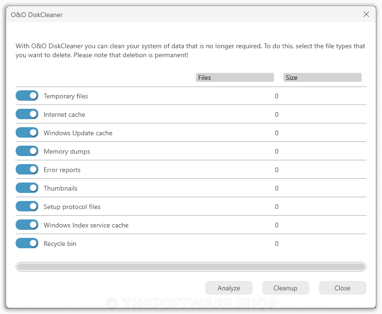Click the Thumbnails label
Viewport: 382px width, 314px height.
(60, 188)
